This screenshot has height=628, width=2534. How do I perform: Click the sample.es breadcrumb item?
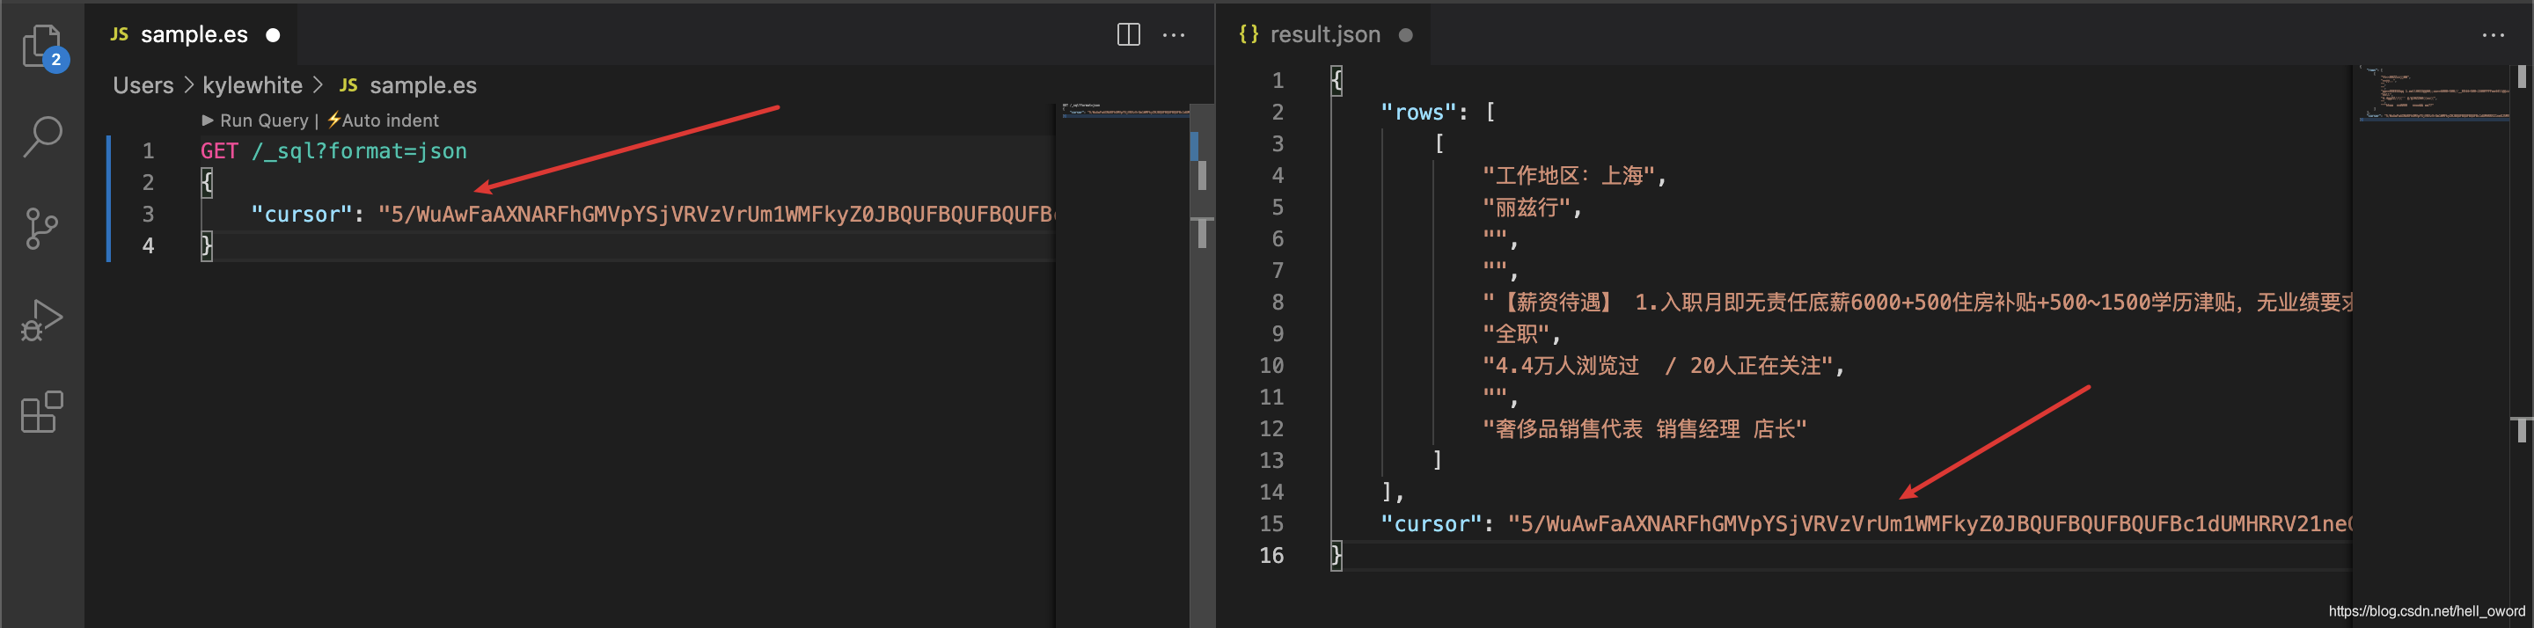click(x=423, y=85)
